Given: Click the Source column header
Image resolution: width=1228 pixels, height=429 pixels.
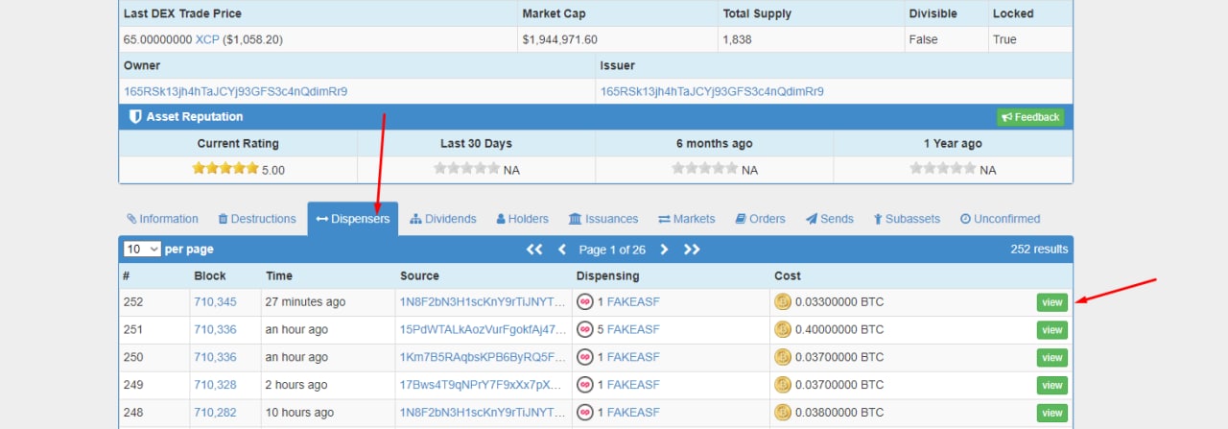Looking at the screenshot, I should click(x=419, y=275).
